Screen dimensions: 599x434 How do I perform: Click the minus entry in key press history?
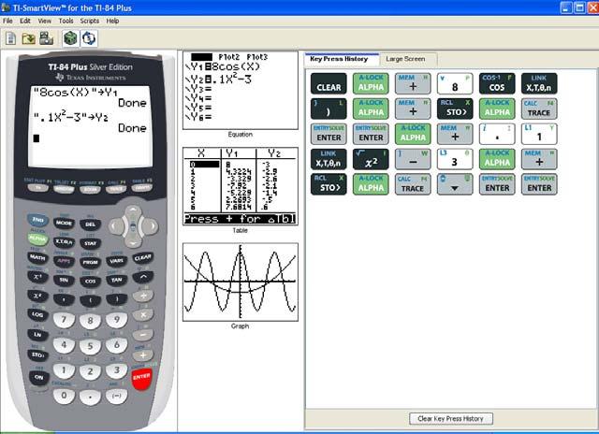tap(413, 159)
